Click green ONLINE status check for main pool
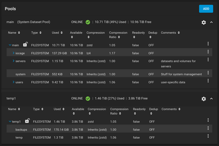Image resolution: width=219 pixels, height=146 pixels. pos(88,22)
